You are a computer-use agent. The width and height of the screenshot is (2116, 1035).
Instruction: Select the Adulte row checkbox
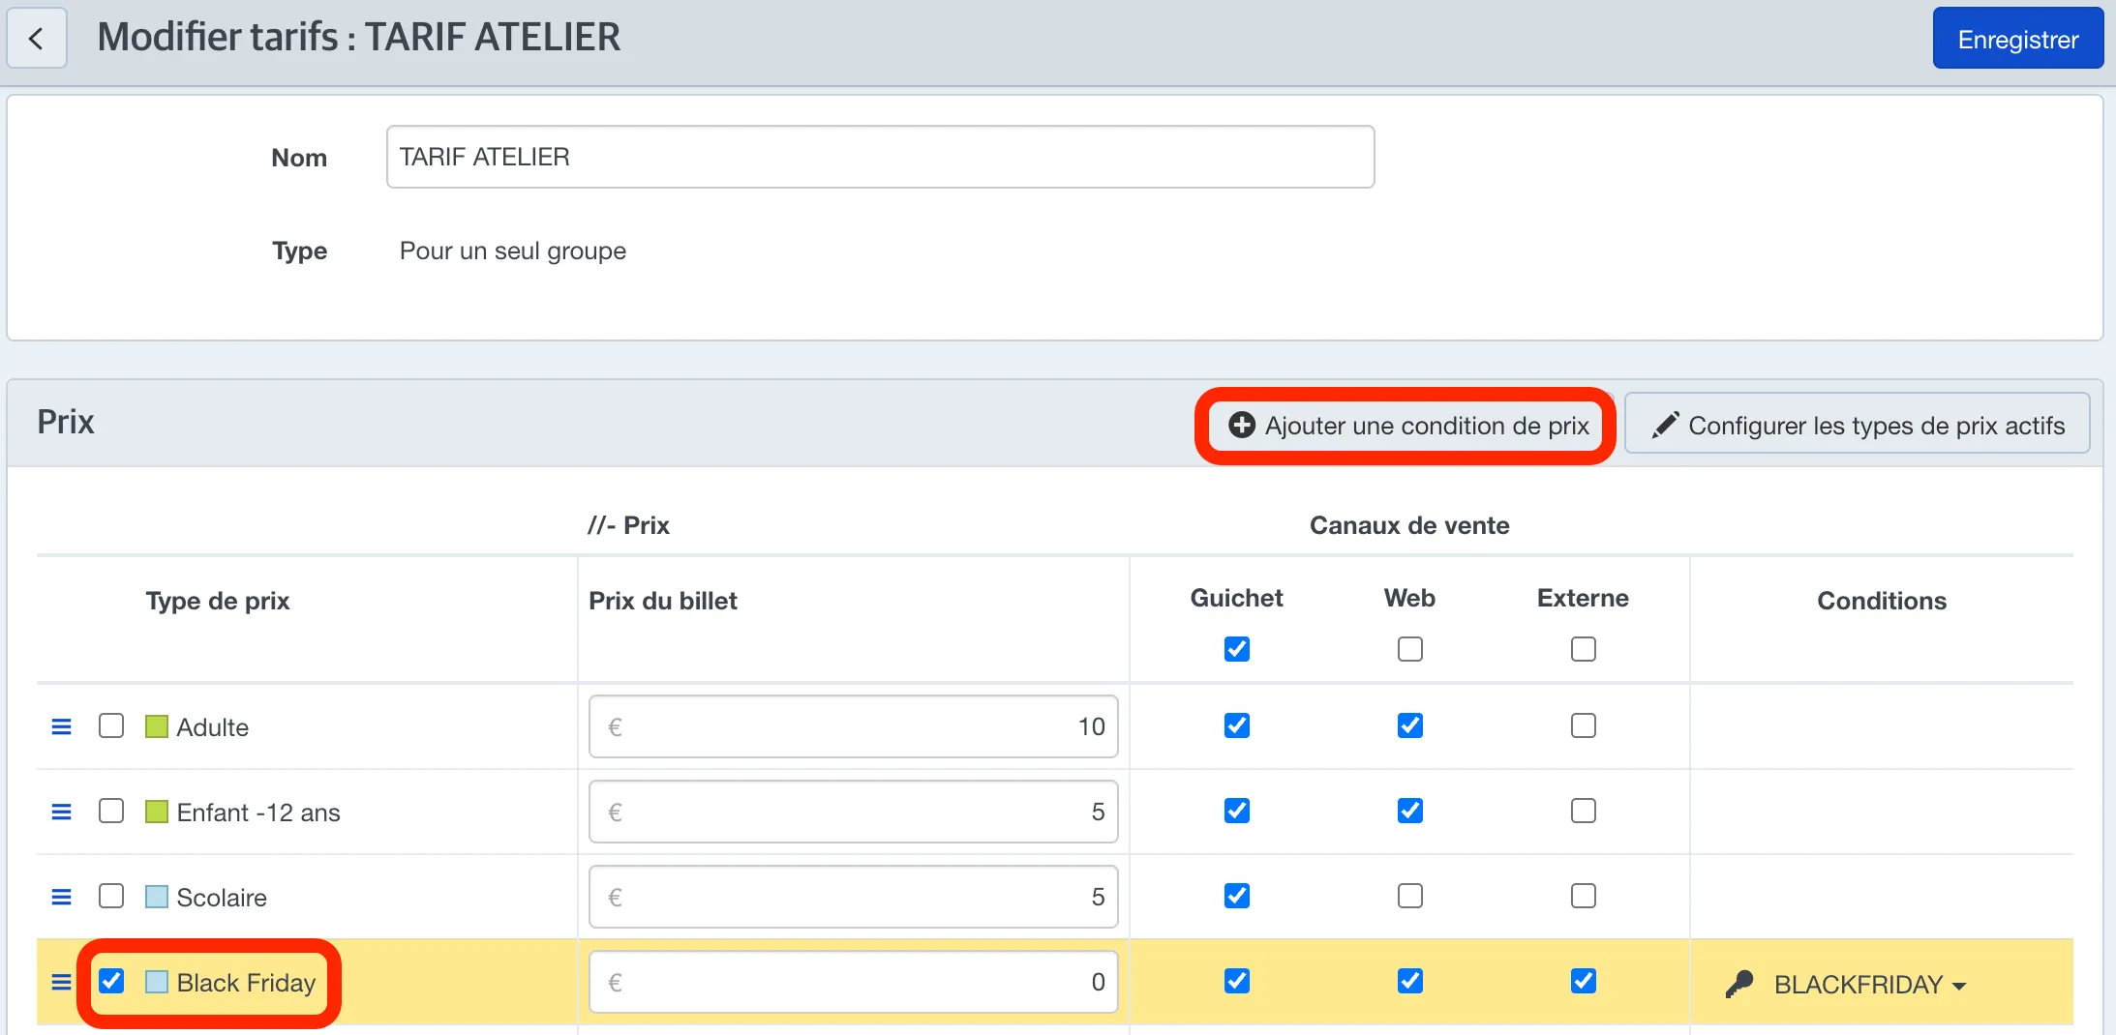click(x=111, y=725)
